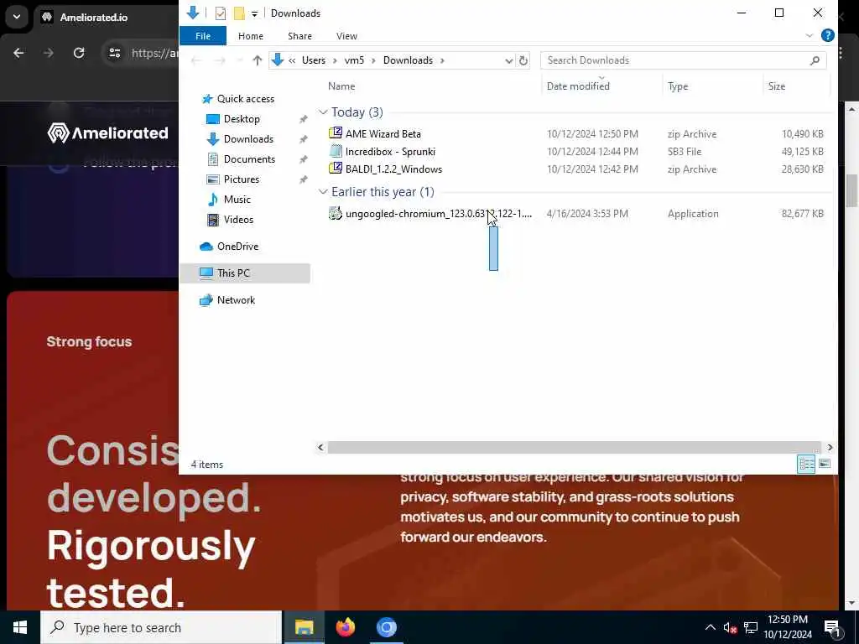Click the horizontal scrollbar left arrow
This screenshot has width=859, height=644.
[x=320, y=448]
